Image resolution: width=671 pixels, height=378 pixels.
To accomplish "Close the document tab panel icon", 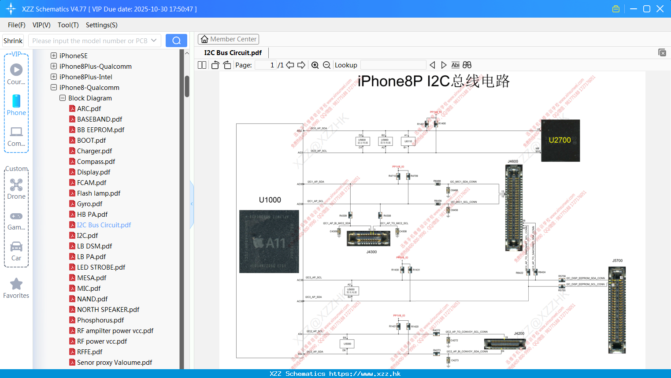I will click(x=662, y=52).
